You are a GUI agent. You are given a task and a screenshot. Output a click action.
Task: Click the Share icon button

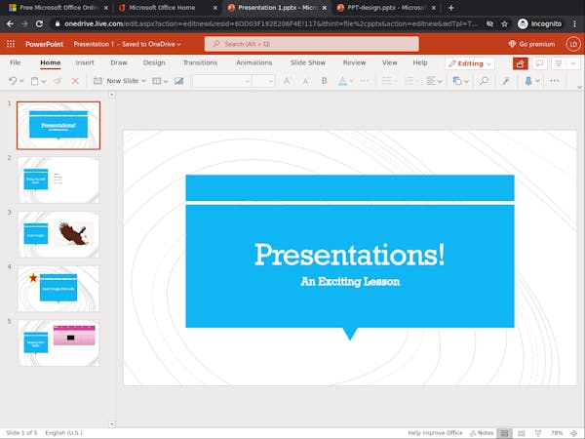pos(520,63)
